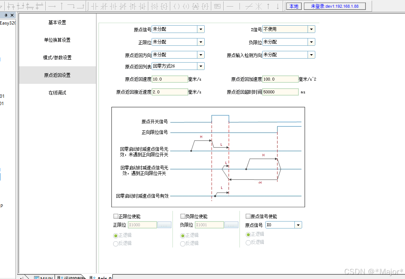This screenshot has width=405, height=279.
Task: Open the 基本设置 section
Action: (57, 22)
